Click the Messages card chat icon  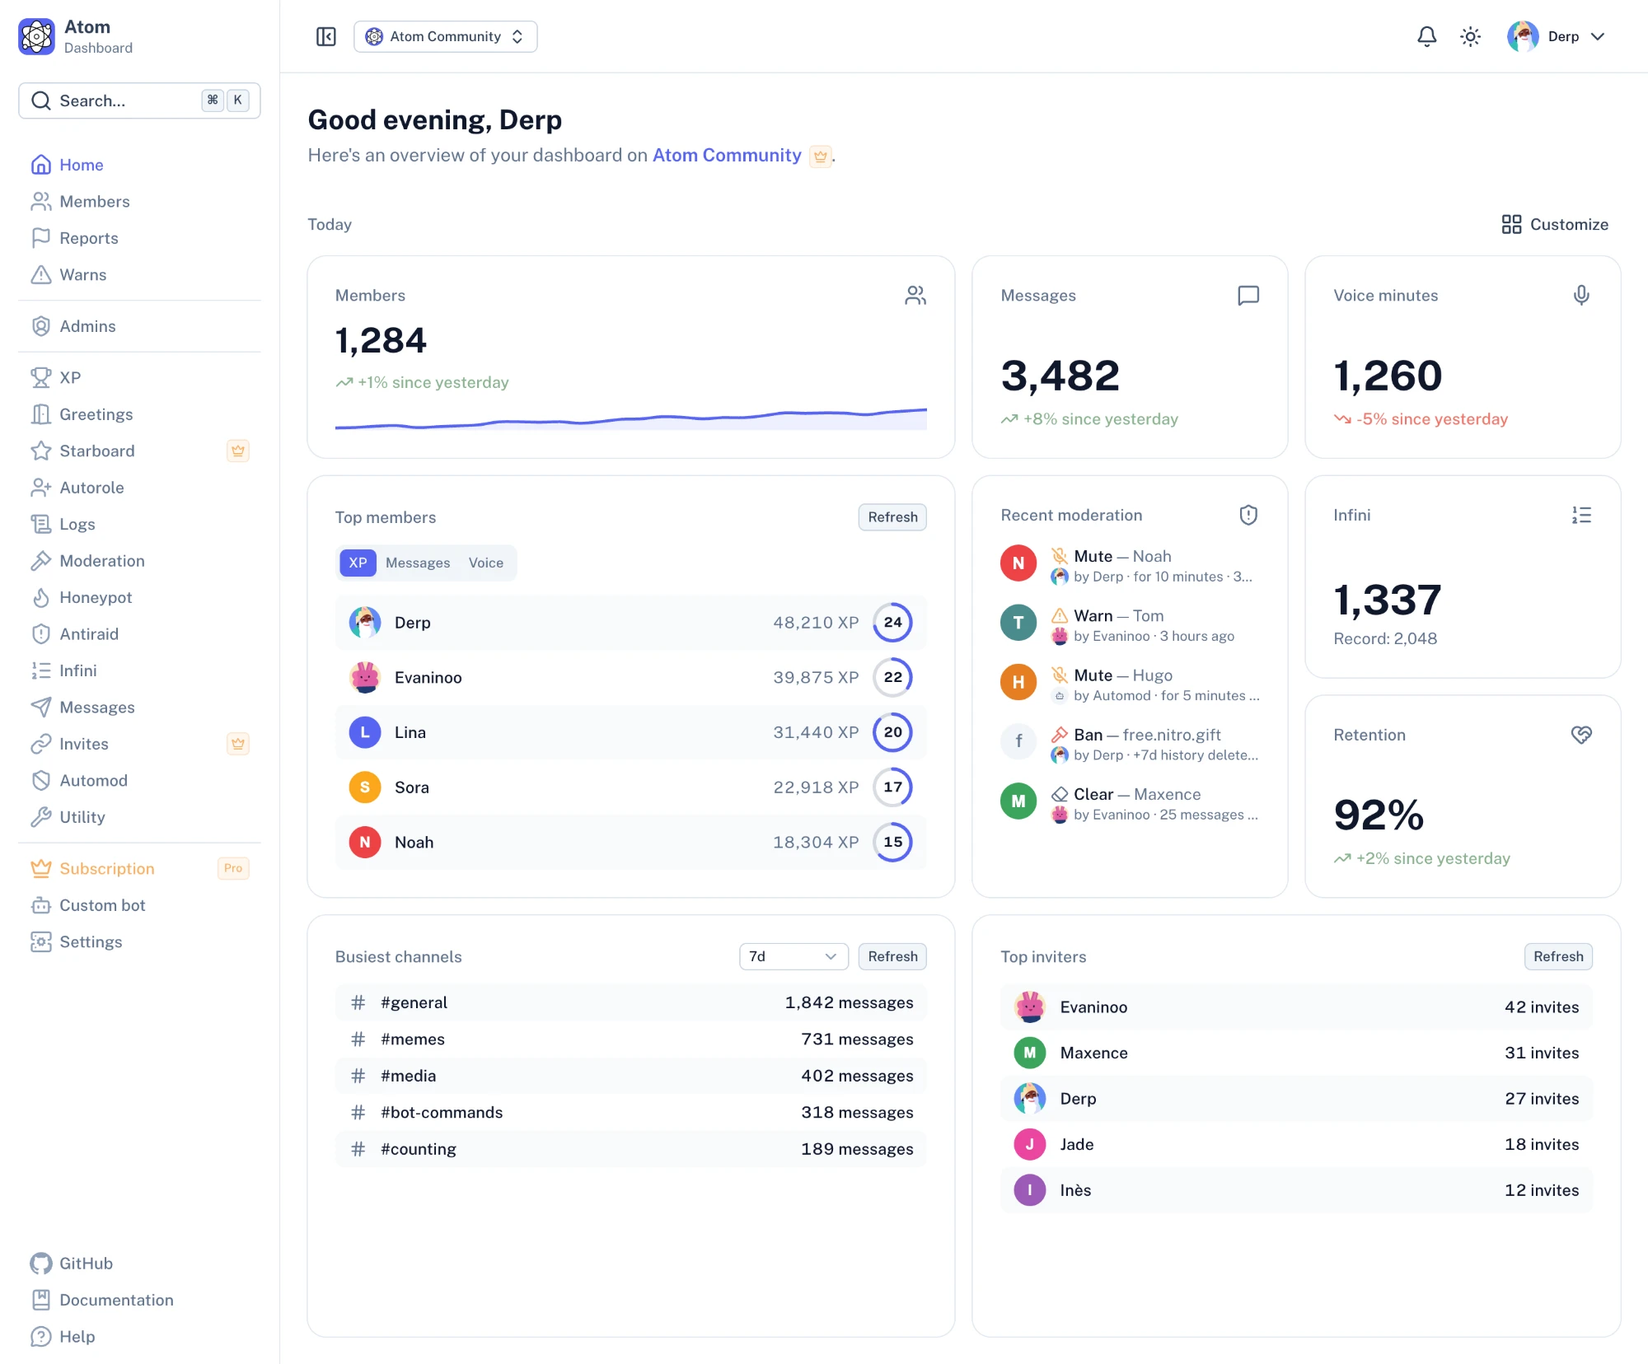point(1248,296)
